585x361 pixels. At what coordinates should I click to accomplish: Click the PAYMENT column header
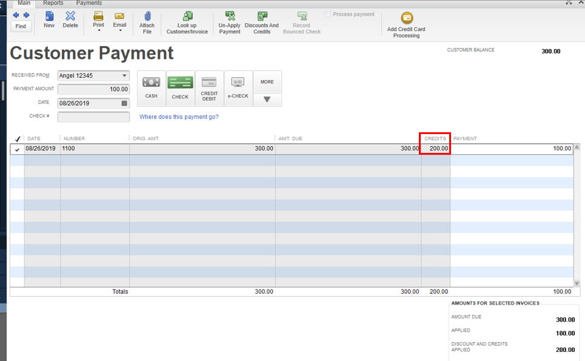click(x=465, y=138)
